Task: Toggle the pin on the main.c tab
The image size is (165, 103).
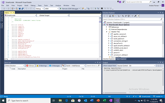Action: tap(11, 13)
